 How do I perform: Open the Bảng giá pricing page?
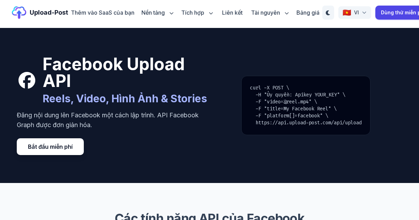tap(308, 13)
